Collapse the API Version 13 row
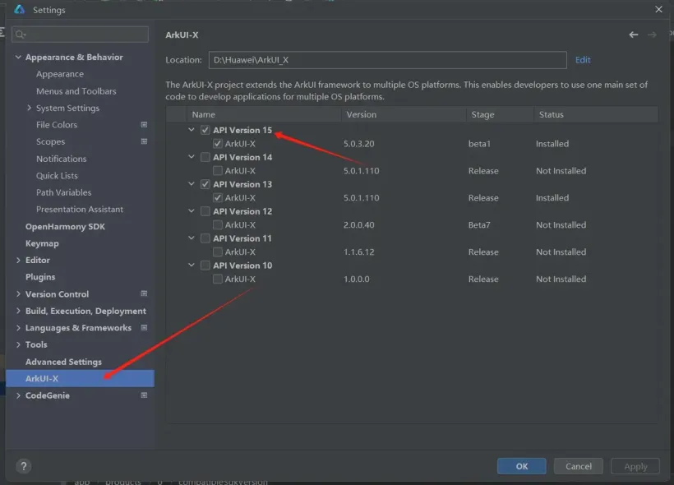 coord(192,183)
